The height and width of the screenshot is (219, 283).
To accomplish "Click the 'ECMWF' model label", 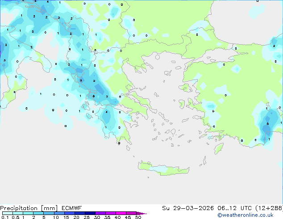I will tap(72, 208).
